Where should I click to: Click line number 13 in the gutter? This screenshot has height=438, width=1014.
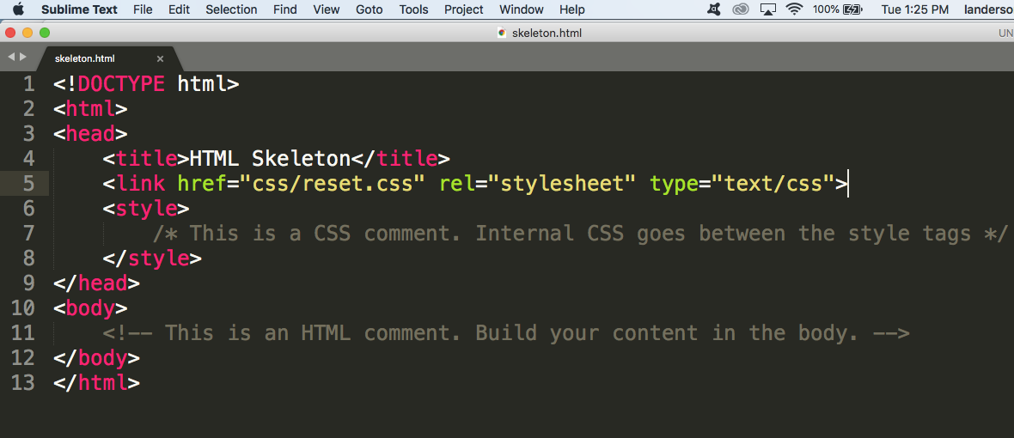coord(22,382)
